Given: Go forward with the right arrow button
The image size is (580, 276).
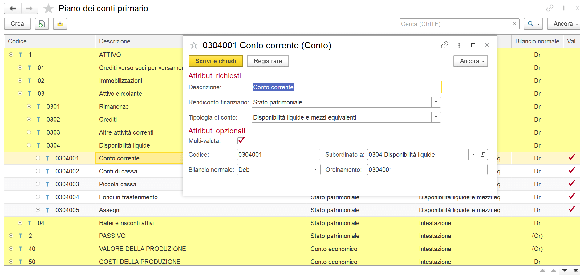Looking at the screenshot, I should pos(30,8).
